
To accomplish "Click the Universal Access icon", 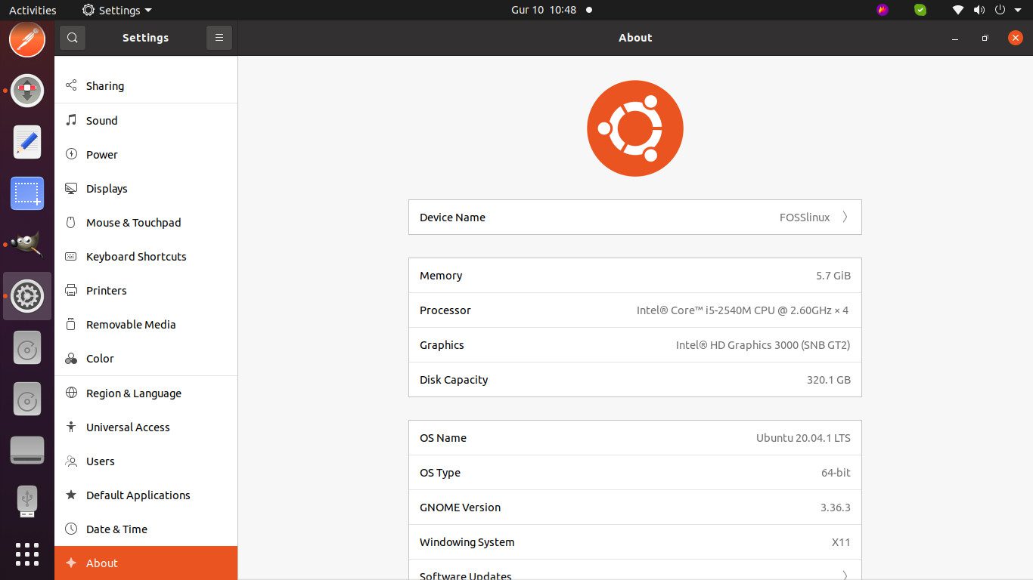I will pyautogui.click(x=71, y=427).
